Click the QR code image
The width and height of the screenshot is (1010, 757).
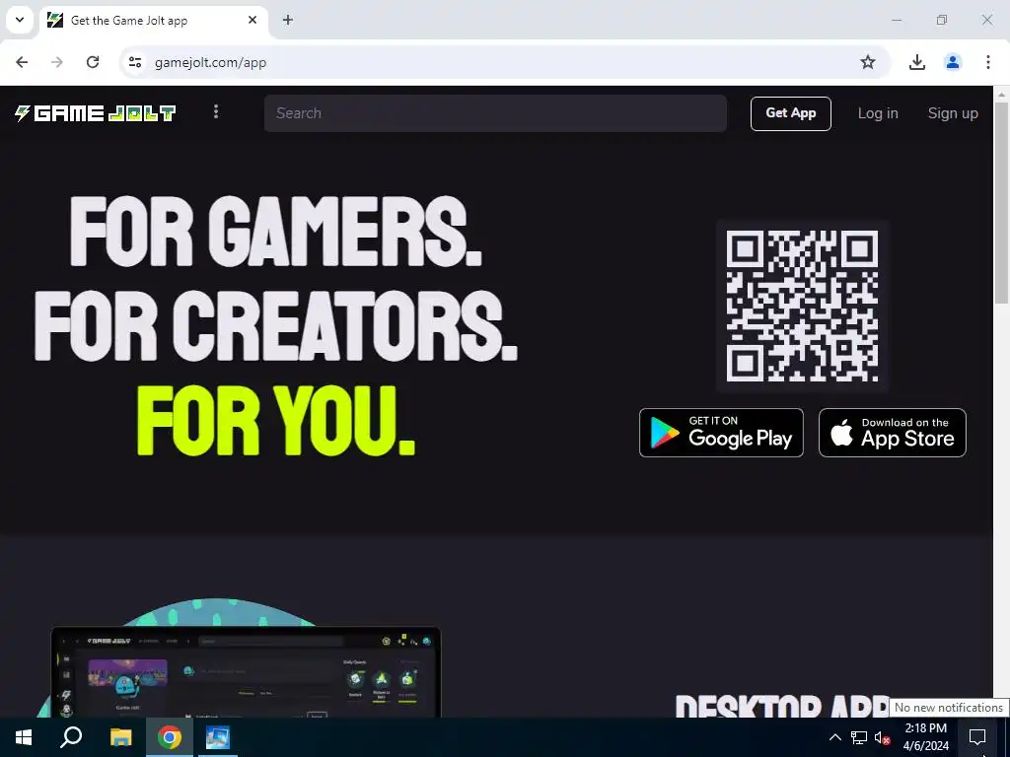pyautogui.click(x=802, y=306)
